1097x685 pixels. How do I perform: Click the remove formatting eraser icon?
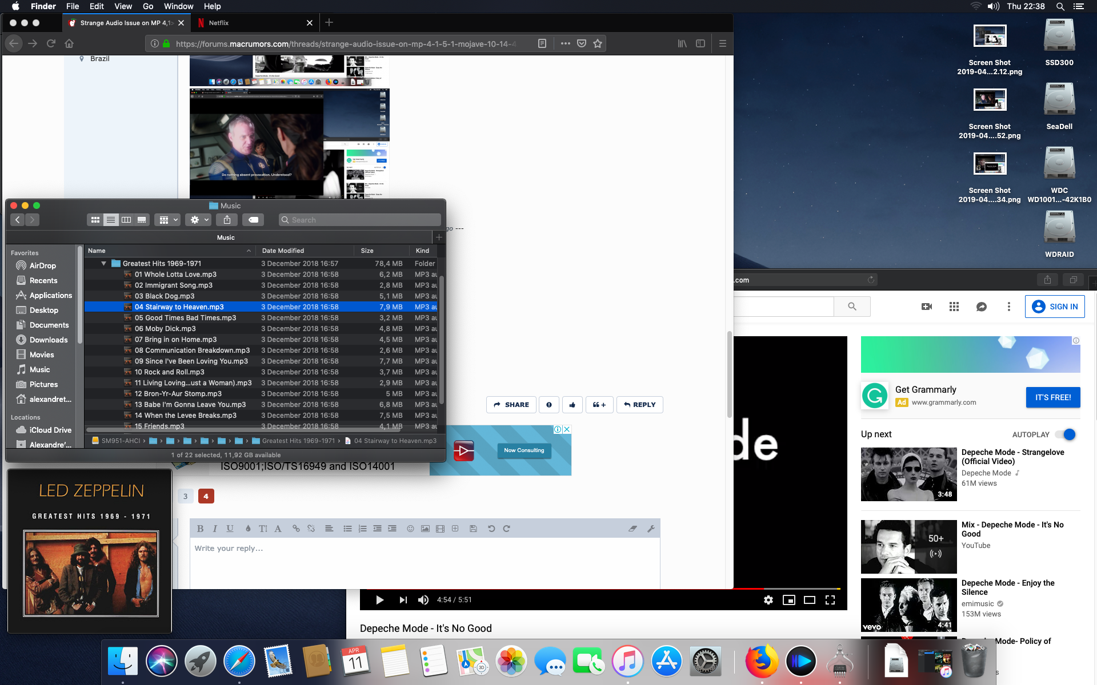(632, 529)
